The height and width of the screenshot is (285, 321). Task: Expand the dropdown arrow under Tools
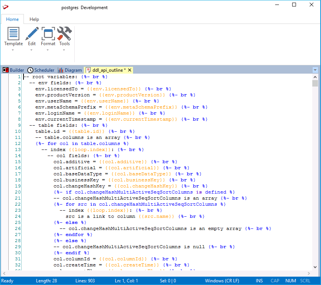click(64, 50)
